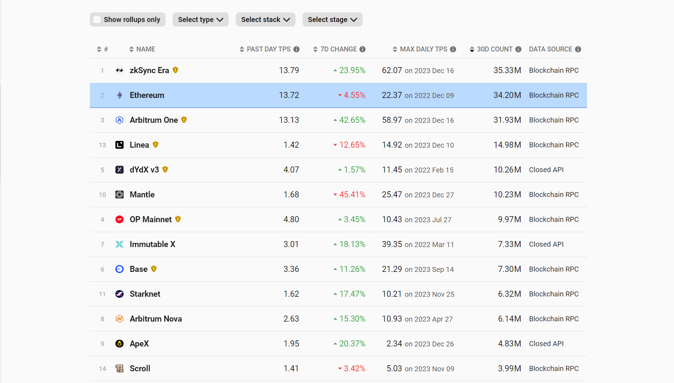Click the zkSync Era logo icon
This screenshot has height=383, width=674.
120,70
